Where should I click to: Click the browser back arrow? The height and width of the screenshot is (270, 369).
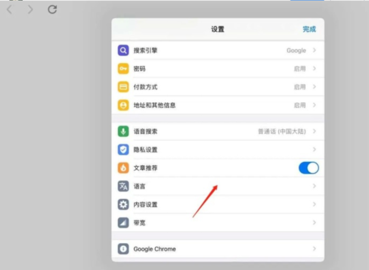point(9,10)
